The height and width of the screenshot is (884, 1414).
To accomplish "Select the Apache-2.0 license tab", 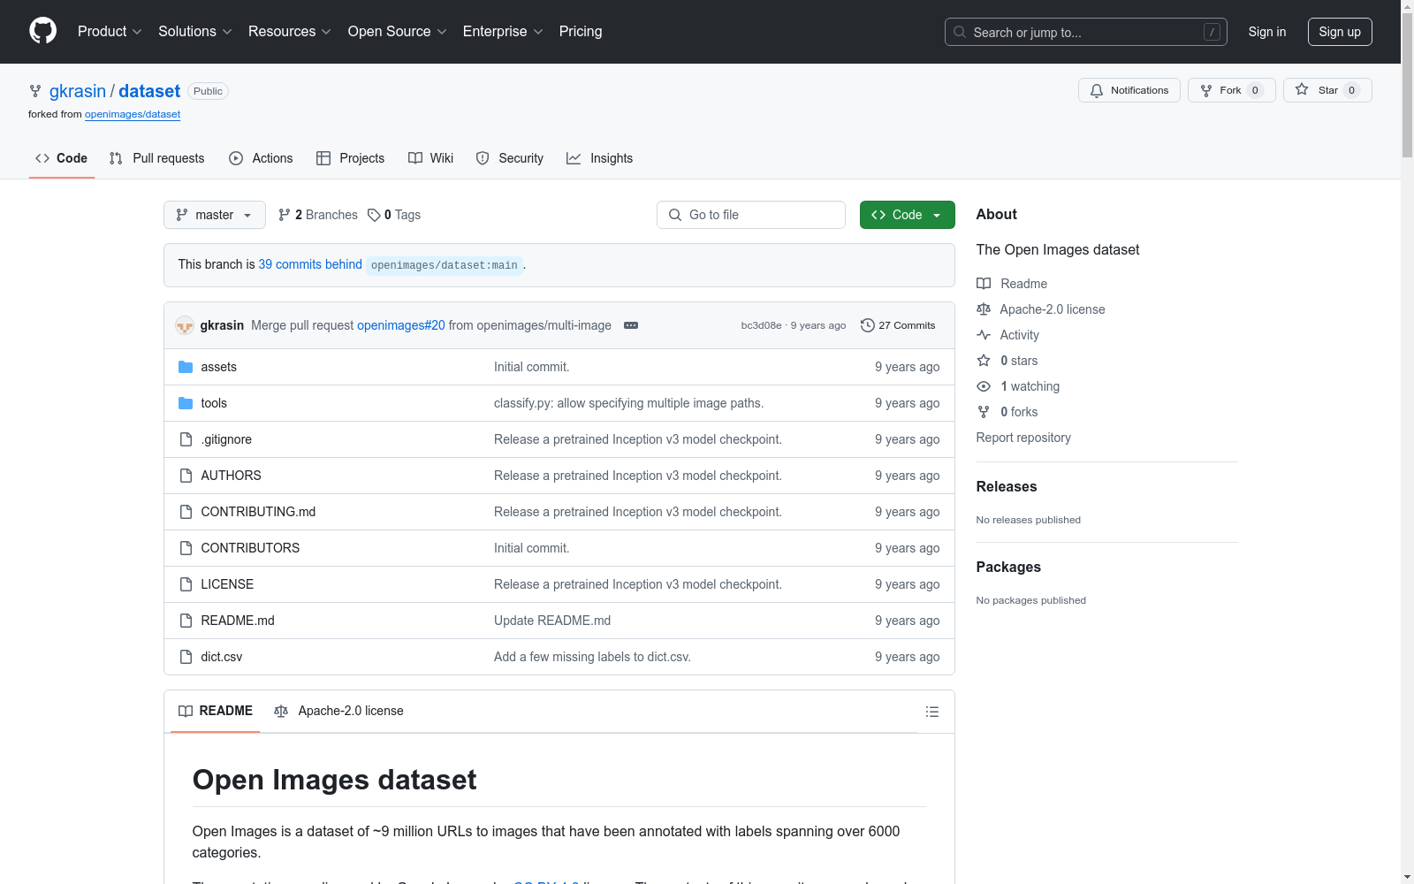I will [x=339, y=711].
